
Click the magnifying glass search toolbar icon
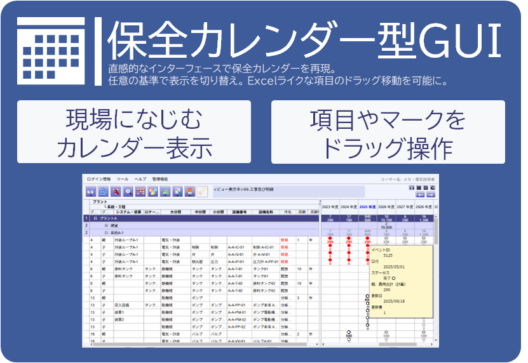tap(129, 190)
